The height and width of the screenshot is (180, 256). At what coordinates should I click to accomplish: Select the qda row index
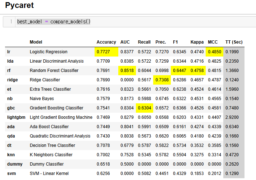11,136
